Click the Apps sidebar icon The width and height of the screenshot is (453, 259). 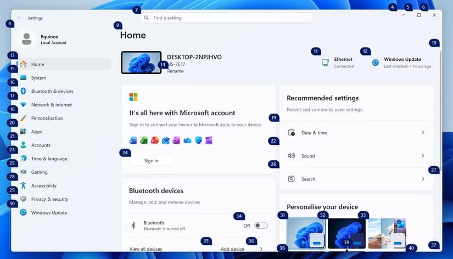(24, 131)
